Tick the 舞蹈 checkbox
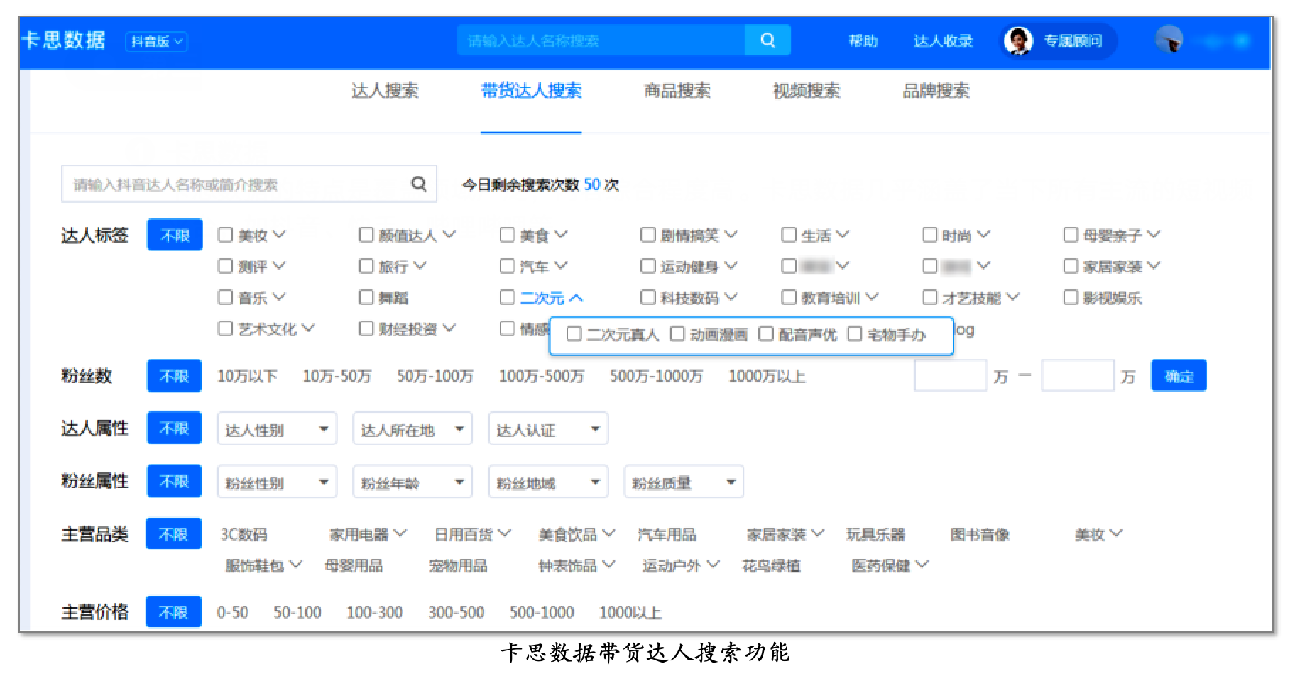 (x=366, y=297)
